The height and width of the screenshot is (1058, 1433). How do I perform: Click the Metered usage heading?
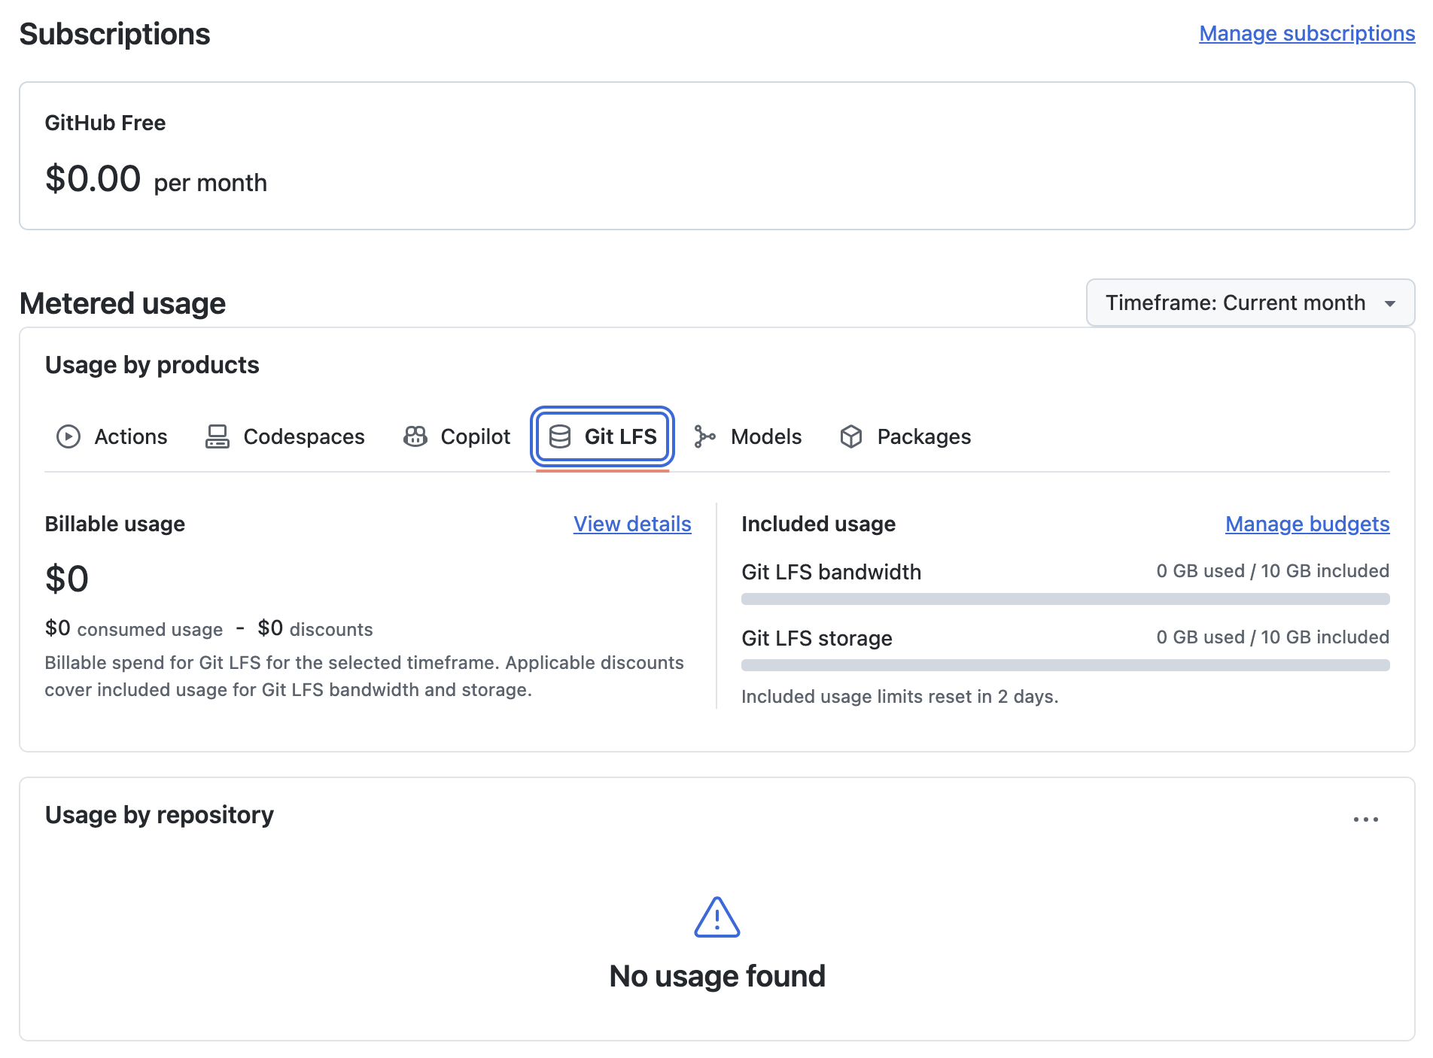pos(123,303)
